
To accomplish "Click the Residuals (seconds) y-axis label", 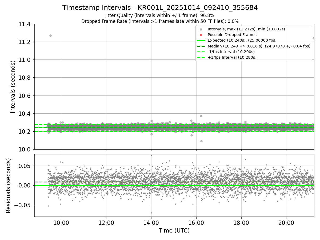I will click(x=8, y=186).
